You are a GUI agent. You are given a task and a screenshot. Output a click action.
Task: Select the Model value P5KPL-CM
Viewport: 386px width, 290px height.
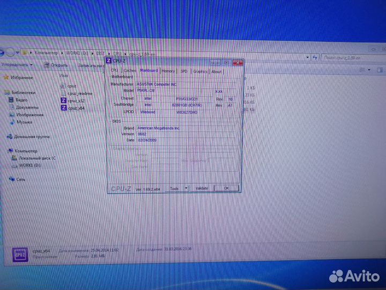175,91
